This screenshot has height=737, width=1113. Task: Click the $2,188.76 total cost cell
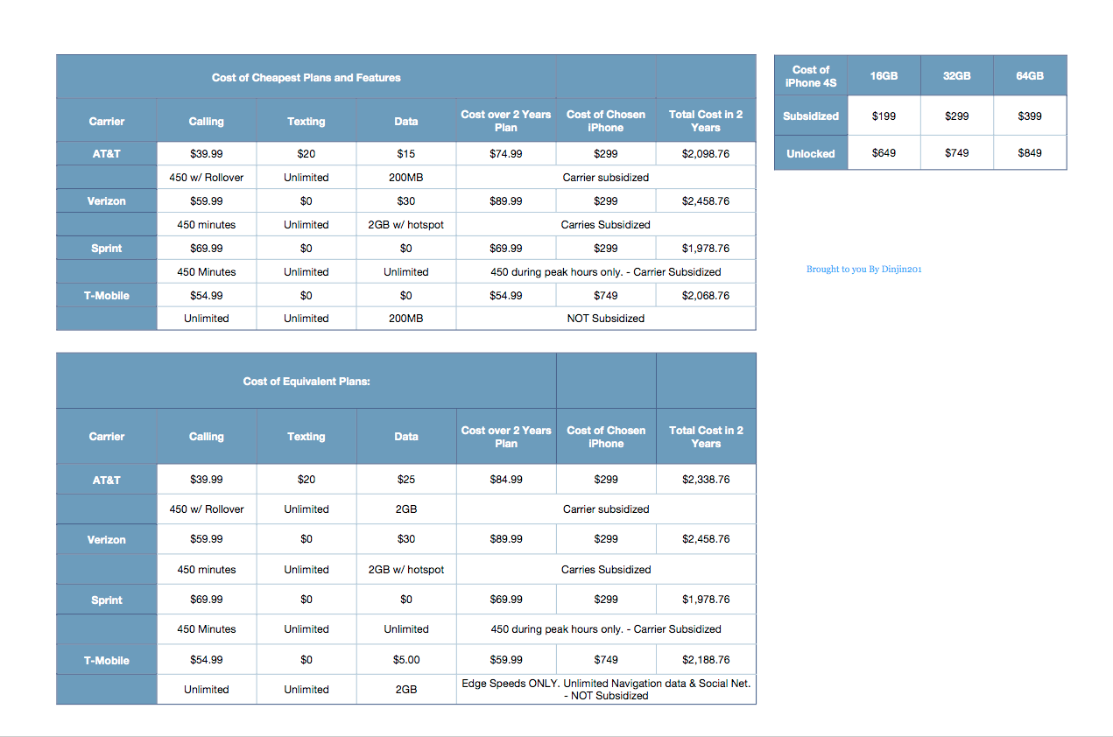coord(706,660)
